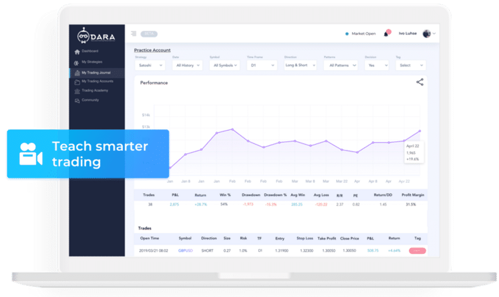Click the P&L value 2,875
This screenshot has width=499, height=297.
click(175, 204)
